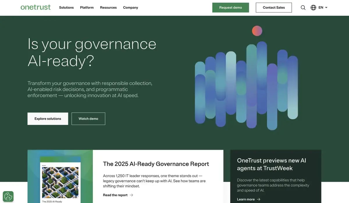This screenshot has height=203, width=349.
Task: Click the Watch demo button
Action: (88, 118)
